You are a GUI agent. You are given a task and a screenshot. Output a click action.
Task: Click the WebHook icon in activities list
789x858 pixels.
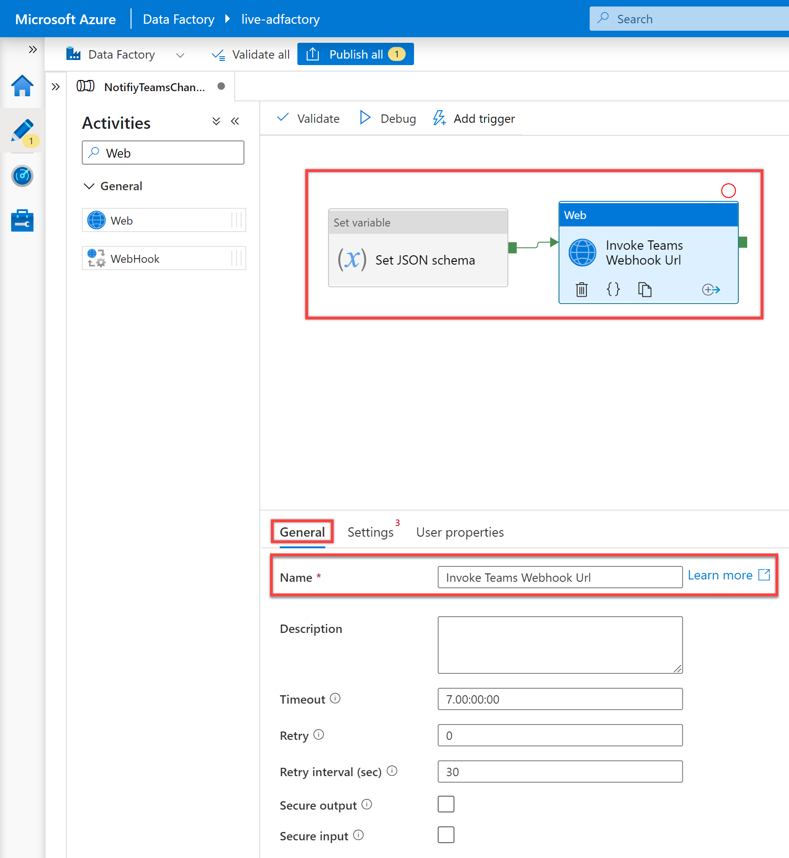97,258
